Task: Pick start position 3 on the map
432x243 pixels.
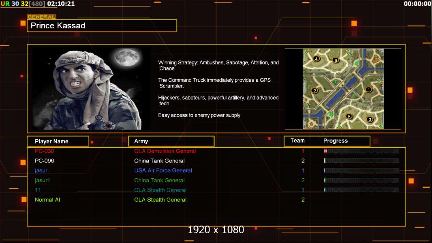Action: pos(370,119)
